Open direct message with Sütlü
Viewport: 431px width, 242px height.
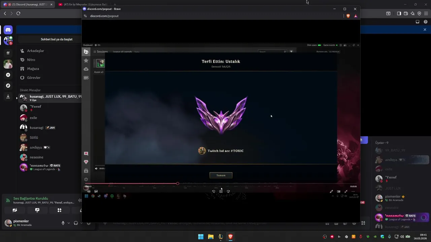pos(50,137)
